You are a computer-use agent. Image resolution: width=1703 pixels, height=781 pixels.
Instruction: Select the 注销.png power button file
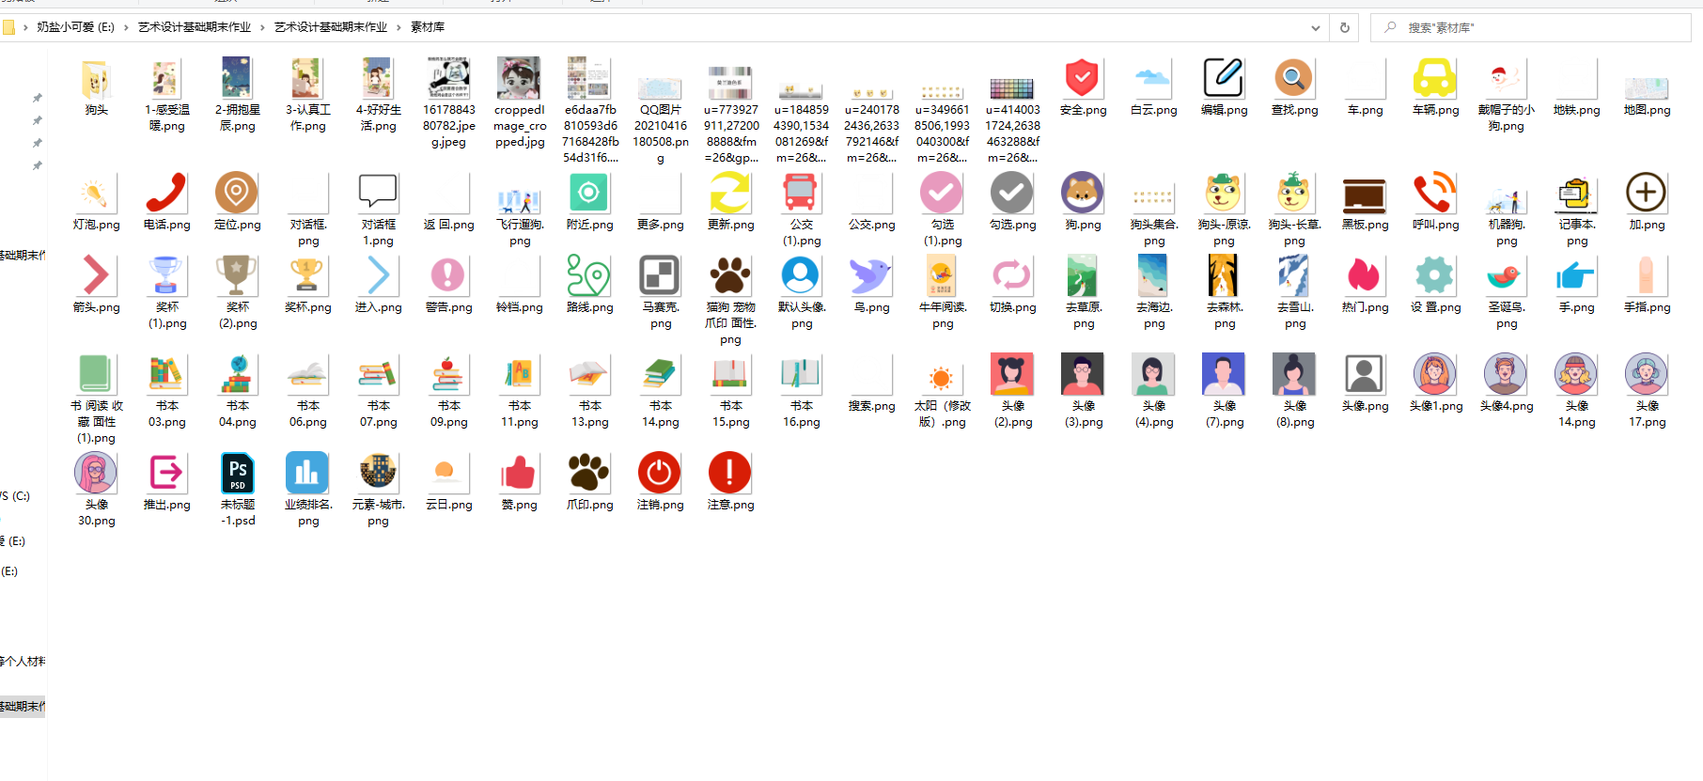coord(660,474)
